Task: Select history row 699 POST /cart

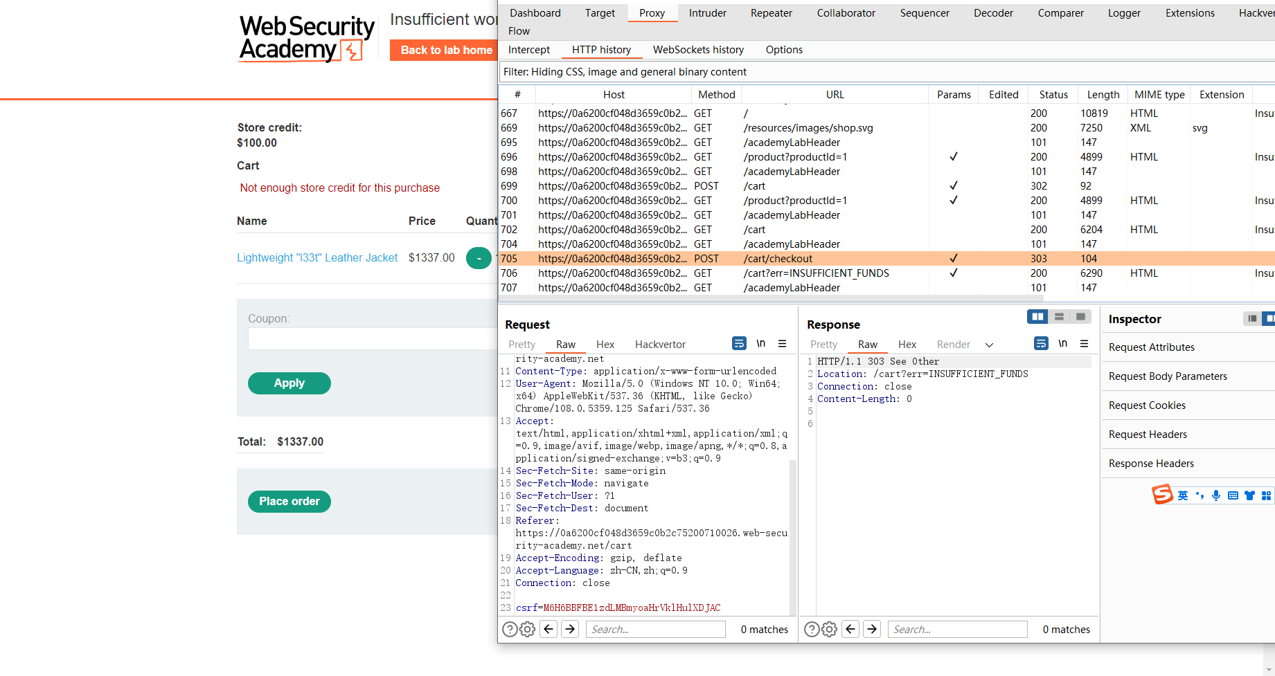Action: tap(887, 186)
